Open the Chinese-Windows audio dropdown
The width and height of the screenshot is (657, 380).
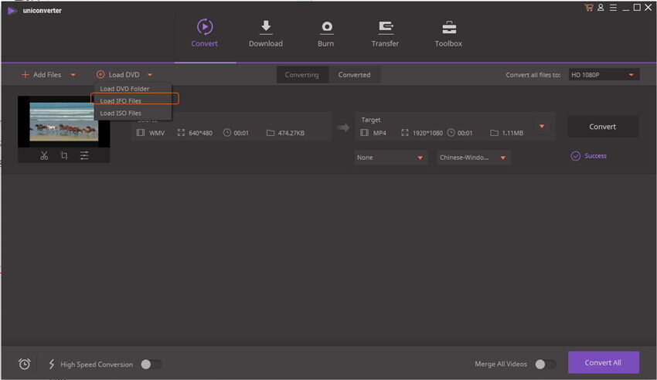[473, 158]
